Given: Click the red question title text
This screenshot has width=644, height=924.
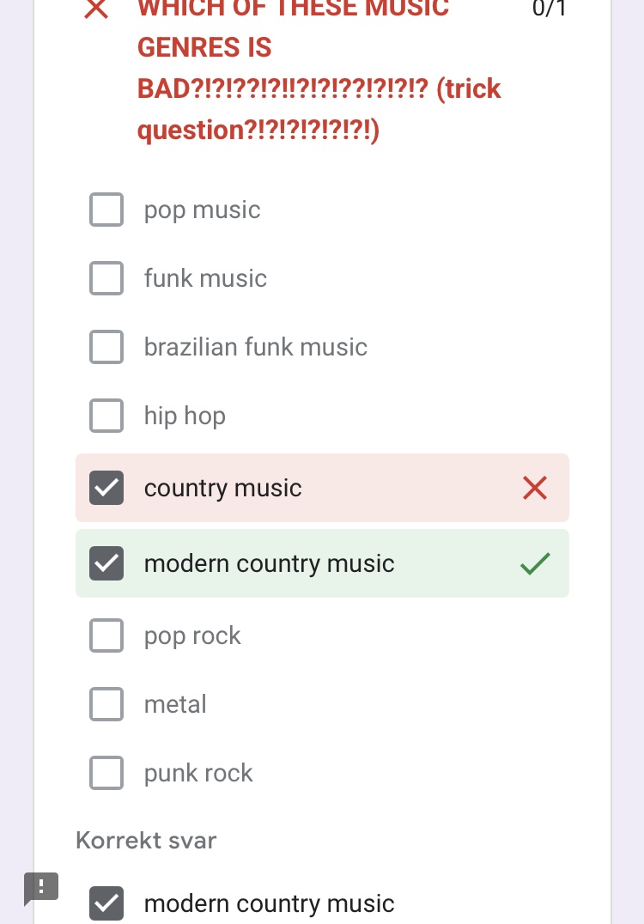Looking at the screenshot, I should pyautogui.click(x=319, y=69).
